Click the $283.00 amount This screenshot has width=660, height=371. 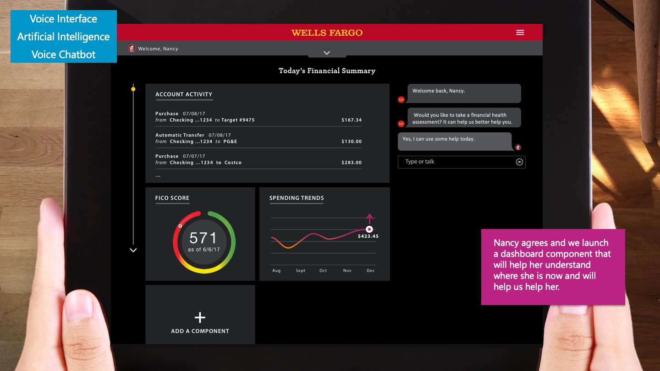point(352,163)
